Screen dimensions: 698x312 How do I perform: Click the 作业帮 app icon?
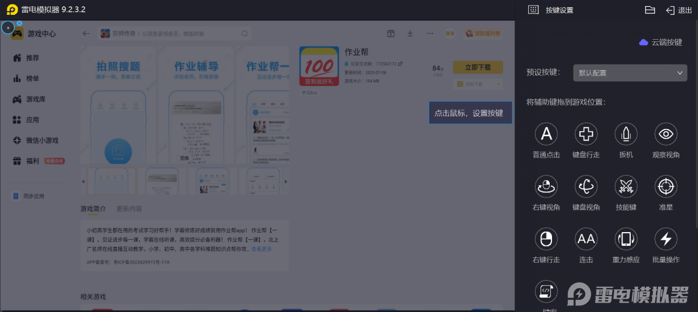(319, 66)
